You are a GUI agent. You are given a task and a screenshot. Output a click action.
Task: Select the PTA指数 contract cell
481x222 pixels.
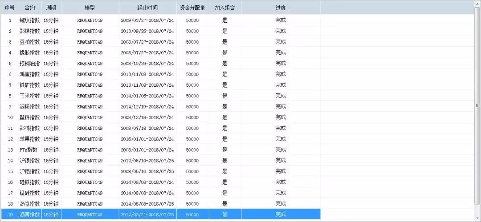[x=30, y=149]
